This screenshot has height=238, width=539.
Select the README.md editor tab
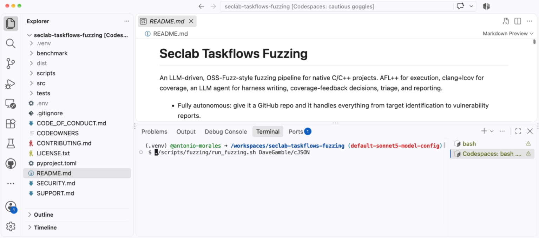coord(167,21)
